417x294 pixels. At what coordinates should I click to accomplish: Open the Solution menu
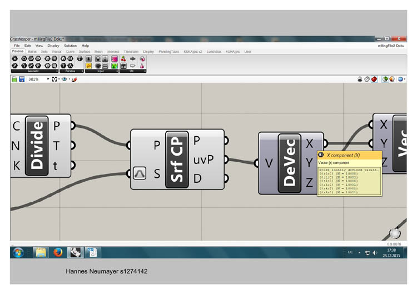pos(71,46)
